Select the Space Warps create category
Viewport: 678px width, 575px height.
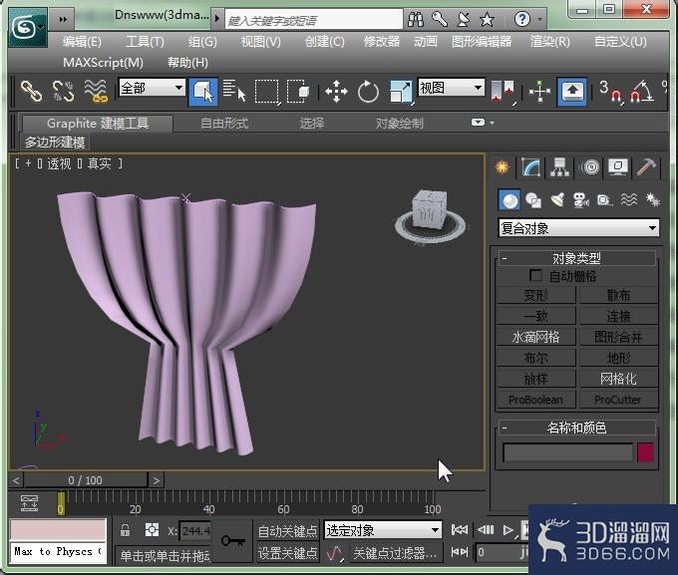click(629, 200)
